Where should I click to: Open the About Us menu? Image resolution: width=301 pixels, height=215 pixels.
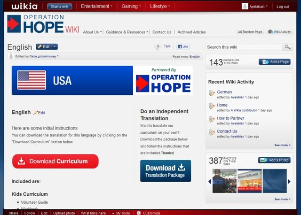click(92, 32)
